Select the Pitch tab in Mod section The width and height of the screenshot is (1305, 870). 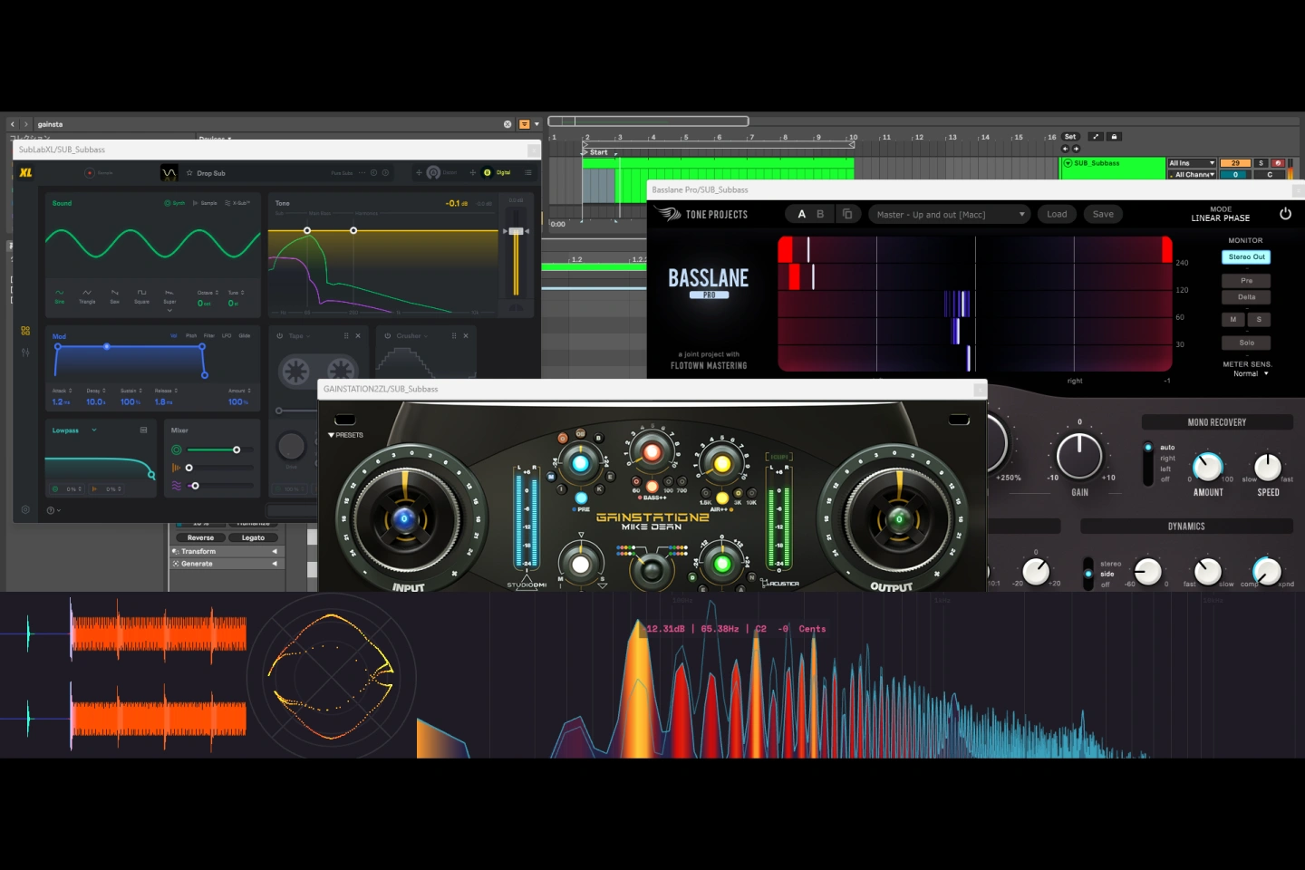point(191,336)
